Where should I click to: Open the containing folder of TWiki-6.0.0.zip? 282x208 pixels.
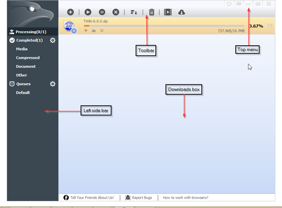pyautogui.click(x=94, y=31)
